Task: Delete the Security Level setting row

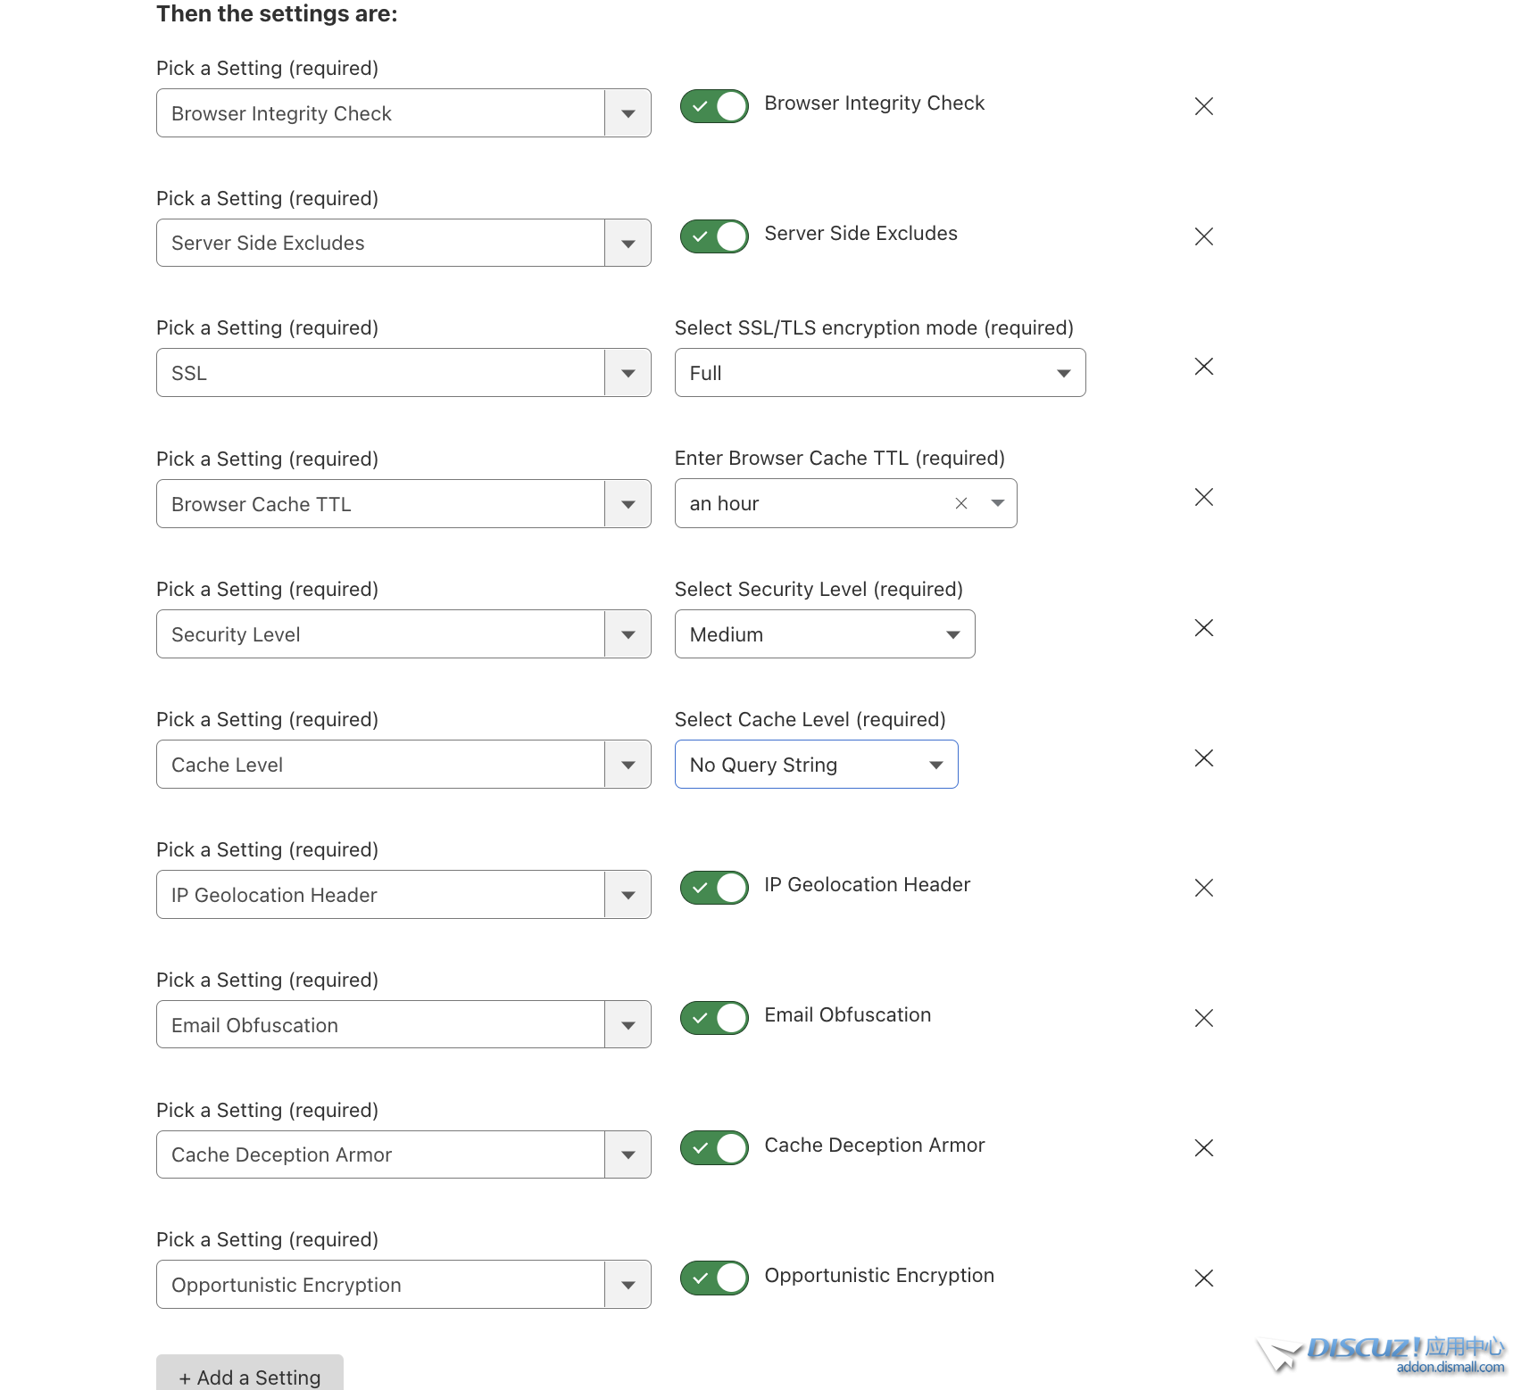Action: click(x=1203, y=628)
